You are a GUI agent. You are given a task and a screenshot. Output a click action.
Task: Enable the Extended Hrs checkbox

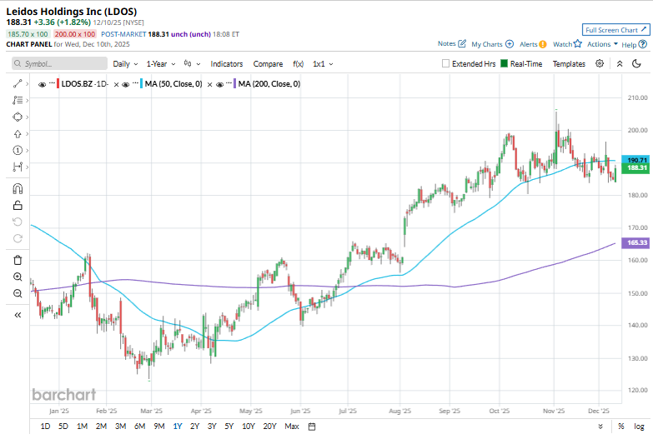[x=446, y=63]
